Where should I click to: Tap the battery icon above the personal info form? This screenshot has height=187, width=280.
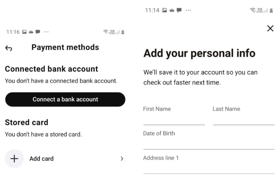(271, 10)
